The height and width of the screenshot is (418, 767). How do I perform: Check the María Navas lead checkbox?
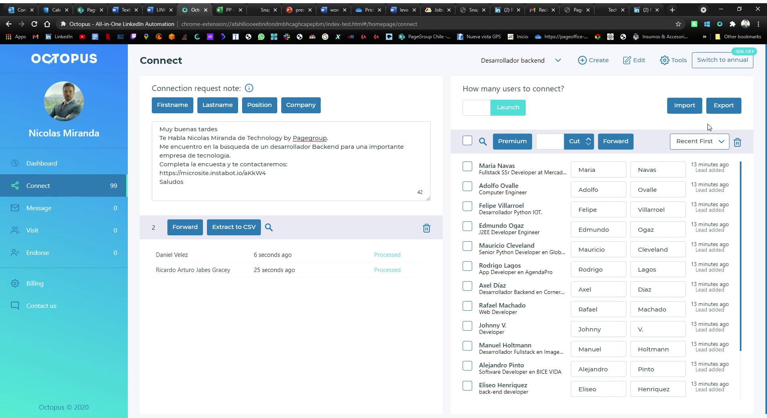(x=467, y=166)
